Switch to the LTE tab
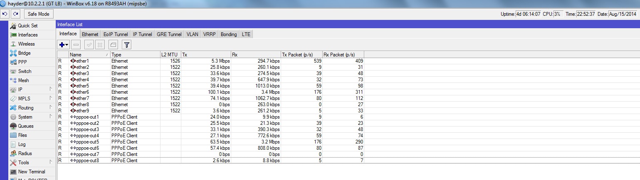The image size is (640, 180). point(246,34)
